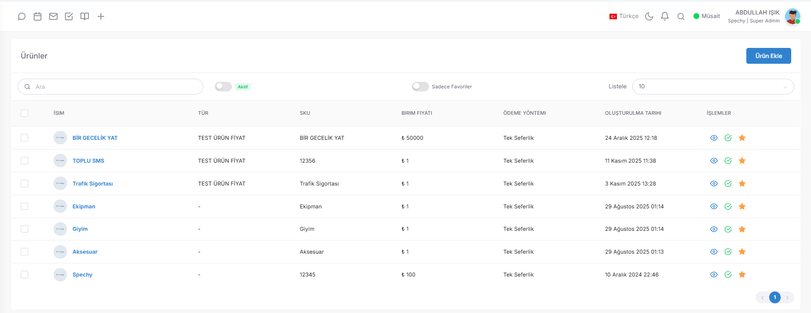View Spechy via eye icon

[714, 275]
